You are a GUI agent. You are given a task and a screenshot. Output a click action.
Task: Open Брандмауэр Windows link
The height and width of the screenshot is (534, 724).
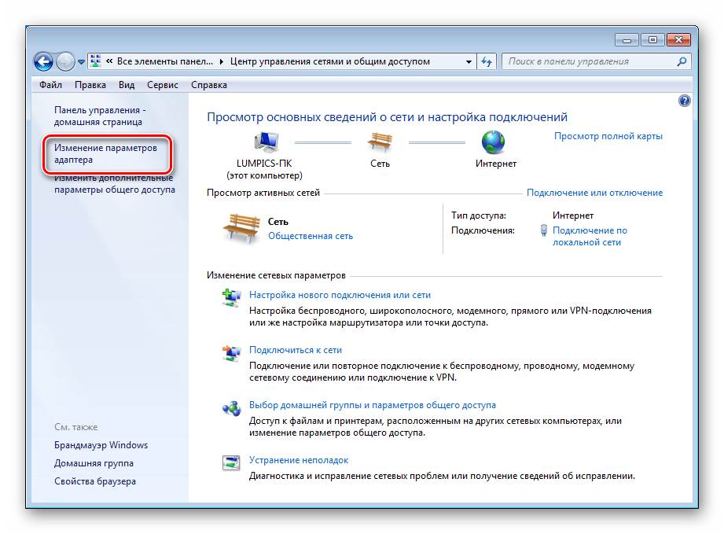pyautogui.click(x=101, y=445)
